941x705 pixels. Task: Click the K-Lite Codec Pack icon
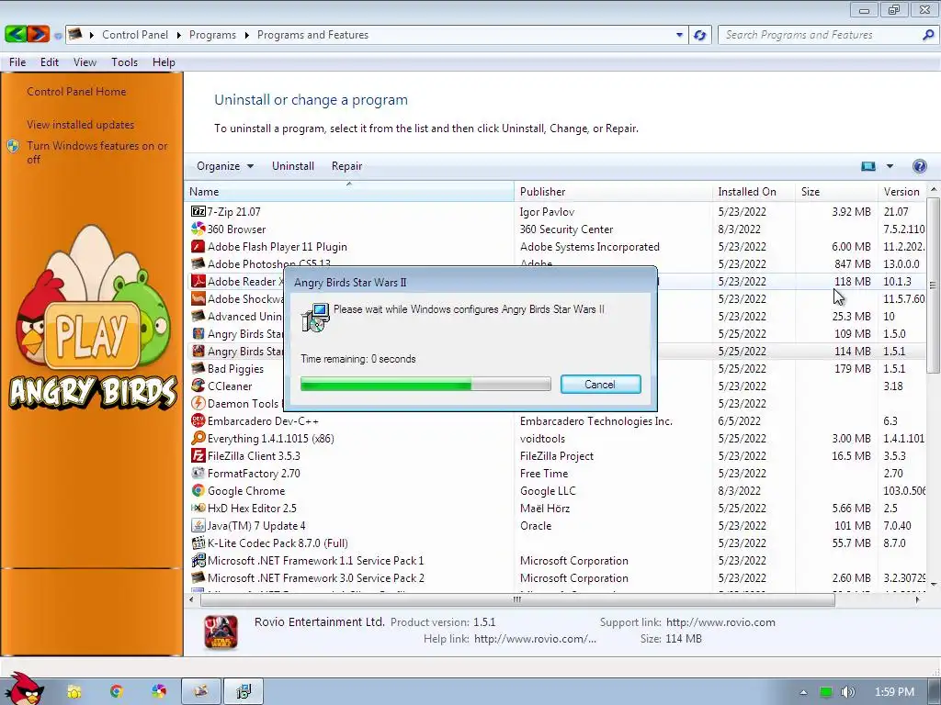click(198, 543)
